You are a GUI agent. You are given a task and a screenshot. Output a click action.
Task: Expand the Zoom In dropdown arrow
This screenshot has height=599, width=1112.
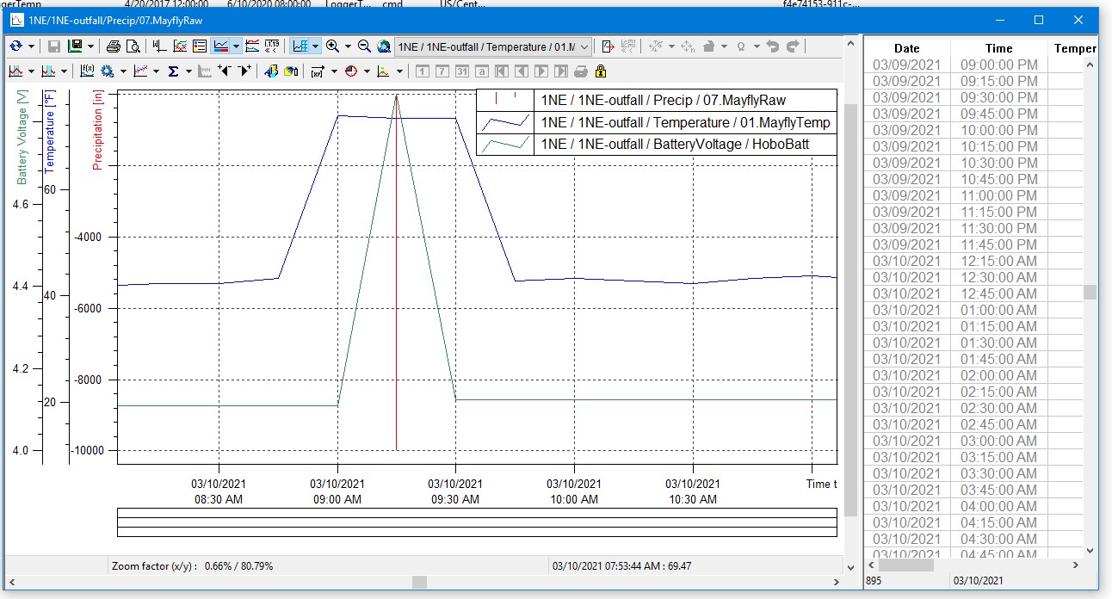(348, 46)
